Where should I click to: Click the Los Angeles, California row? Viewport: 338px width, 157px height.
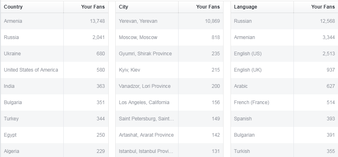tap(170, 102)
